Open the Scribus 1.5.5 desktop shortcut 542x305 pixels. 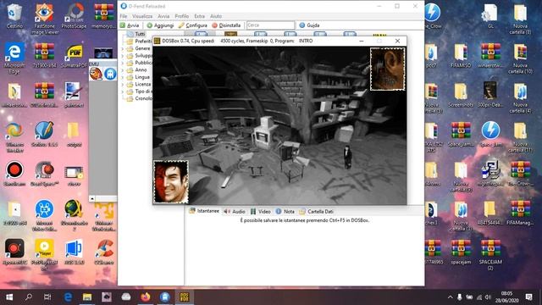[44, 134]
